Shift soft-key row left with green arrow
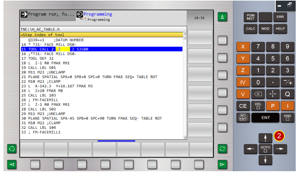This screenshot has height=174, width=302. point(12,164)
